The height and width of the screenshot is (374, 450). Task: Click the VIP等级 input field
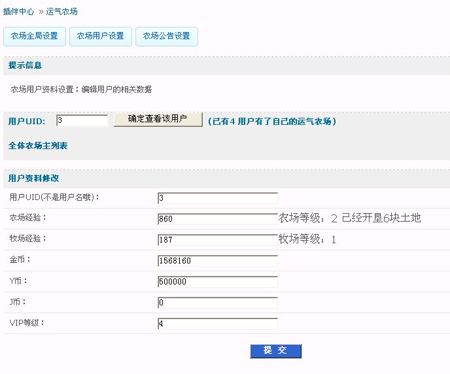217,324
